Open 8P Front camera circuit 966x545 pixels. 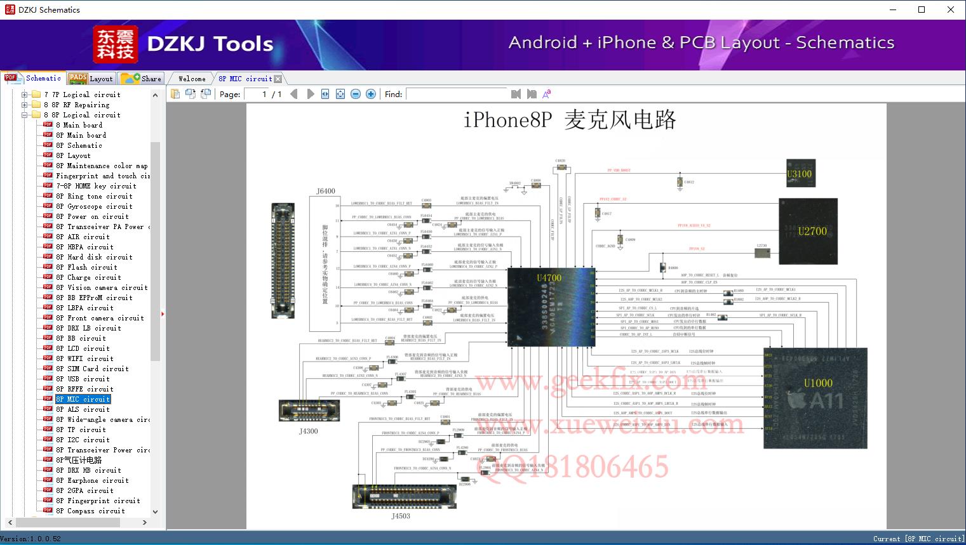pyautogui.click(x=100, y=318)
